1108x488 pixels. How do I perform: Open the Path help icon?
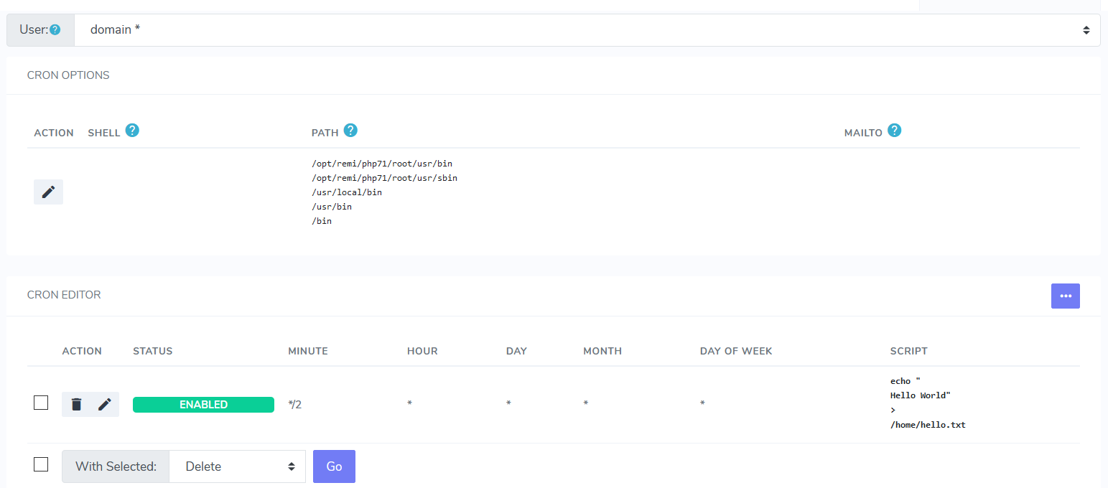[351, 130]
